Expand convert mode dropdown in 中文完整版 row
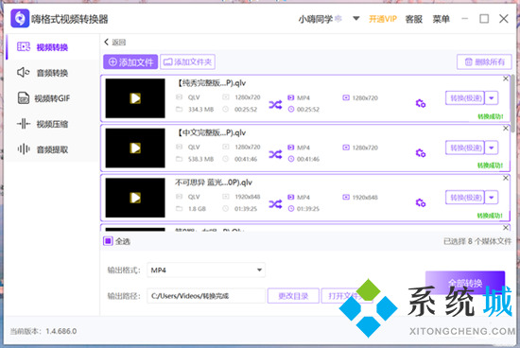Image resolution: width=520 pixels, height=348 pixels. point(492,148)
